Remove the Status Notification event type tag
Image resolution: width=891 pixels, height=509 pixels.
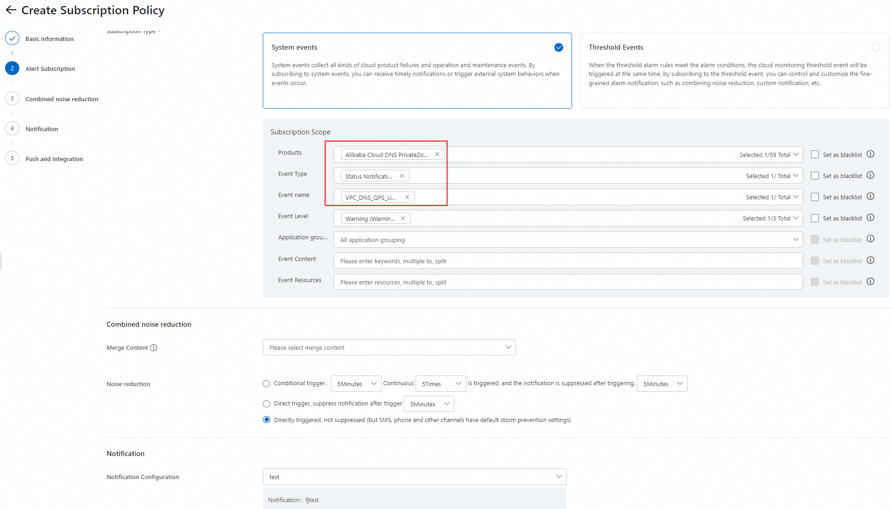tap(402, 176)
